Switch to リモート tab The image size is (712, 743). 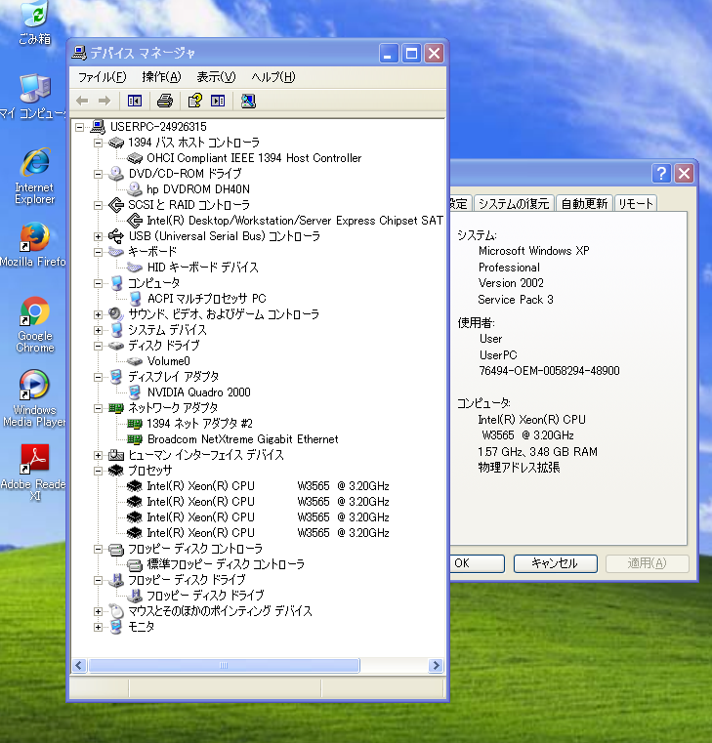coord(636,204)
